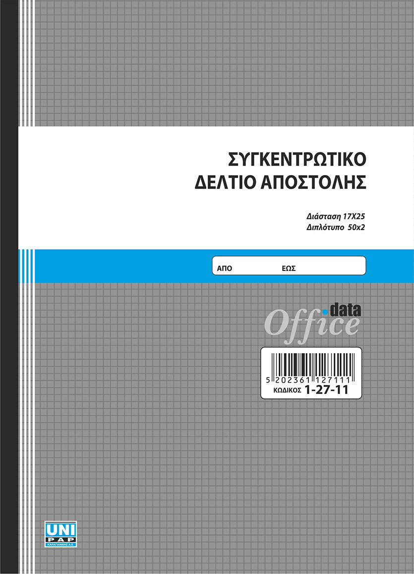Viewport: 414px width, 574px height.
Task: Click the UNI PAP logo
Action: 60,534
